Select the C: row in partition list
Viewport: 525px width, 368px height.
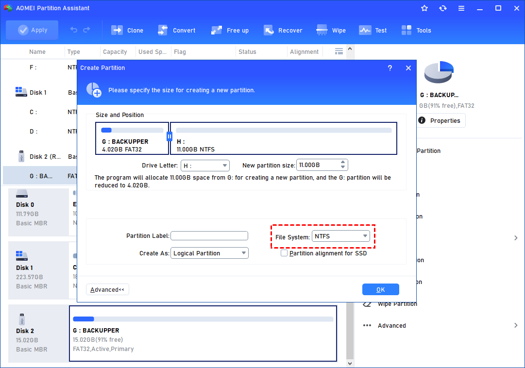40,112
